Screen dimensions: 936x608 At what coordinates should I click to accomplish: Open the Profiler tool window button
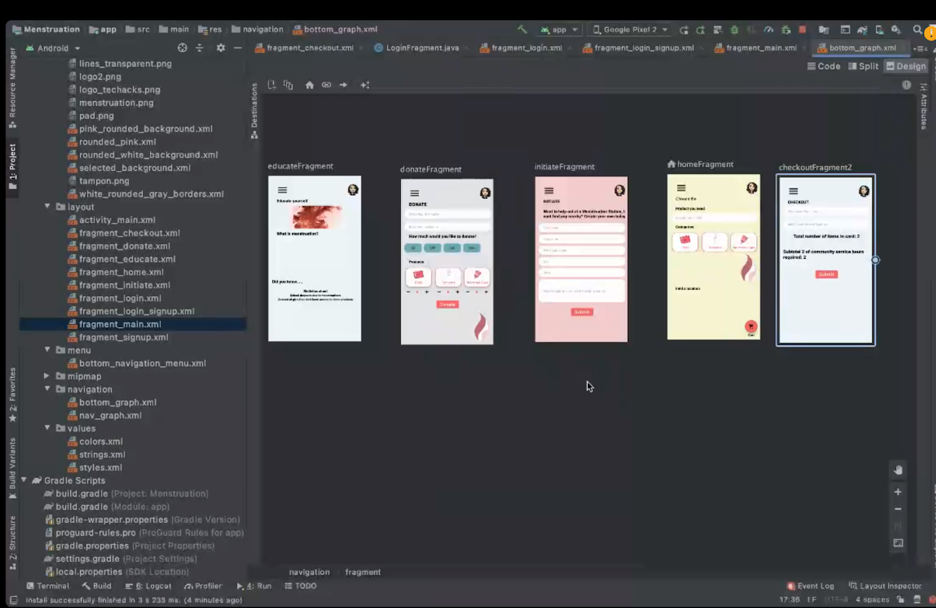pyautogui.click(x=203, y=586)
